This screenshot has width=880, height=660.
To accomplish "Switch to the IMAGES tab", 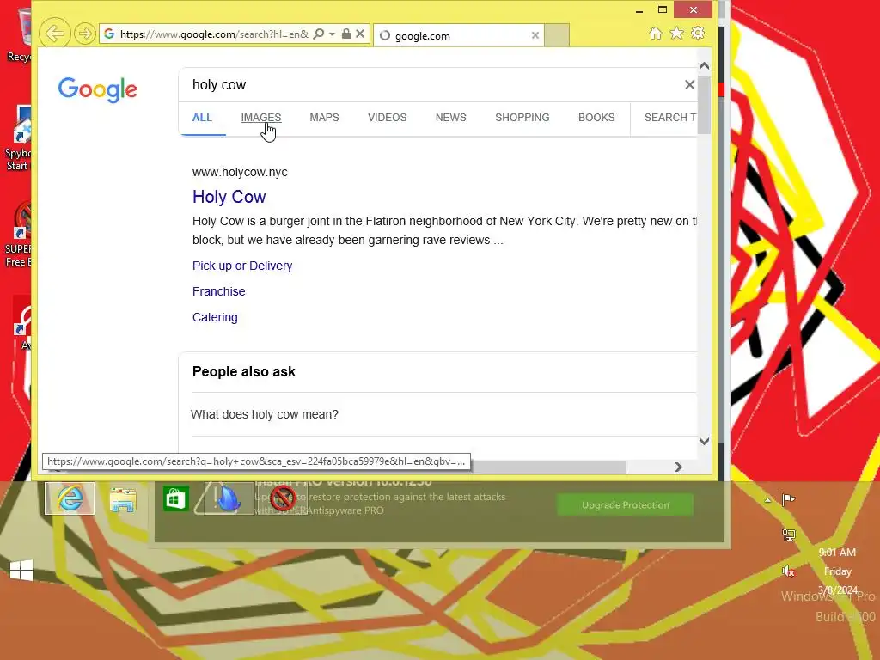I will pyautogui.click(x=261, y=118).
